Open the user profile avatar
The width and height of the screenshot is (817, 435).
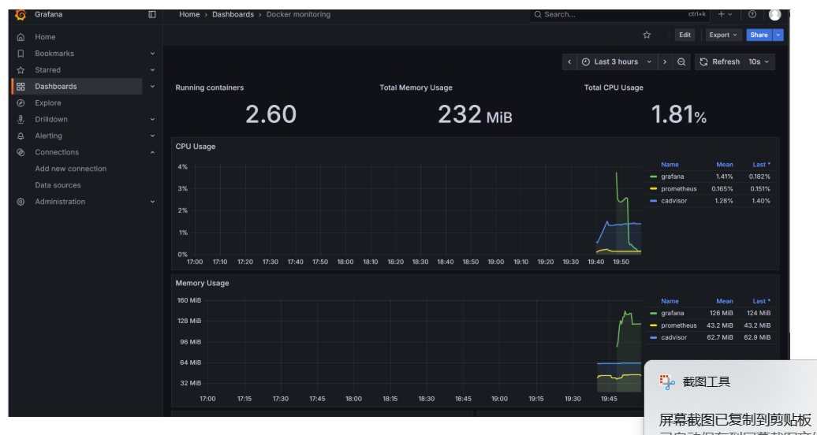pos(774,15)
